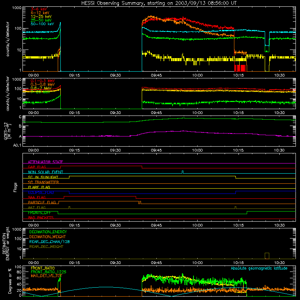This screenshot has height=300, width=300.
Task: Select the orange DECIMATION_WEIGHT legend label
Action: pyautogui.click(x=48, y=237)
